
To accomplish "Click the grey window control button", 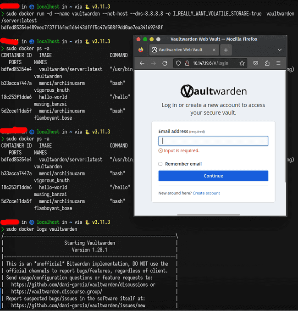I will pyautogui.click(x=158, y=39).
